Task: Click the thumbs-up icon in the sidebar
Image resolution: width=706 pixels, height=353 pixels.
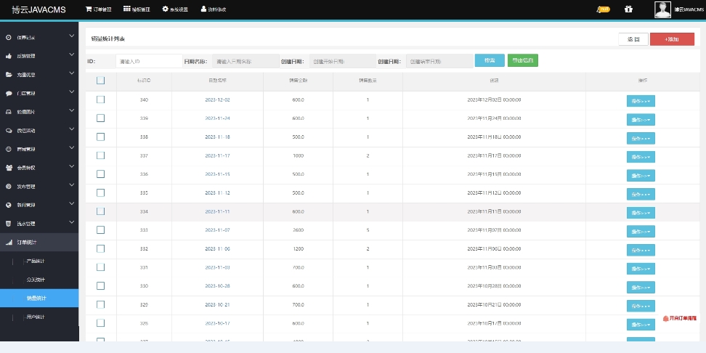Action: 9,55
